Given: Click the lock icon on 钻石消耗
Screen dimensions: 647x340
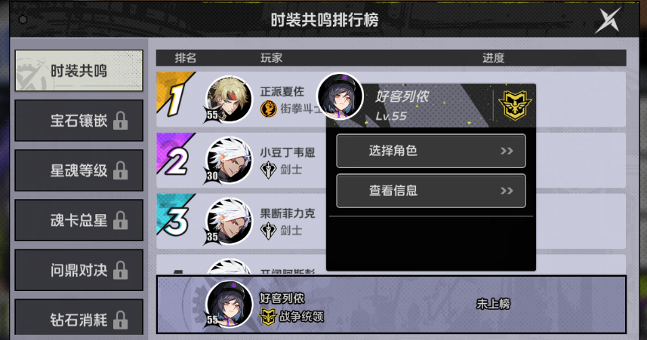Looking at the screenshot, I should pos(120,320).
